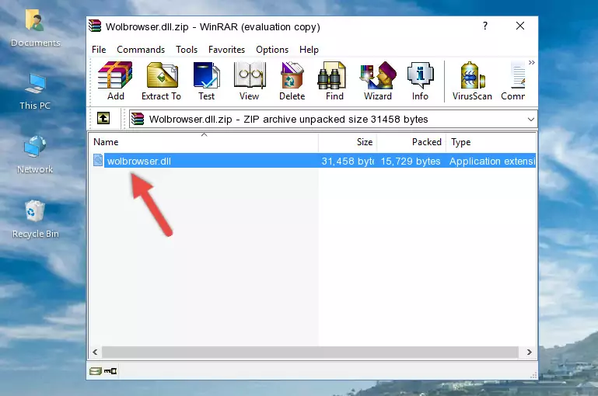
Task: Click the question mark help button
Action: (x=485, y=26)
